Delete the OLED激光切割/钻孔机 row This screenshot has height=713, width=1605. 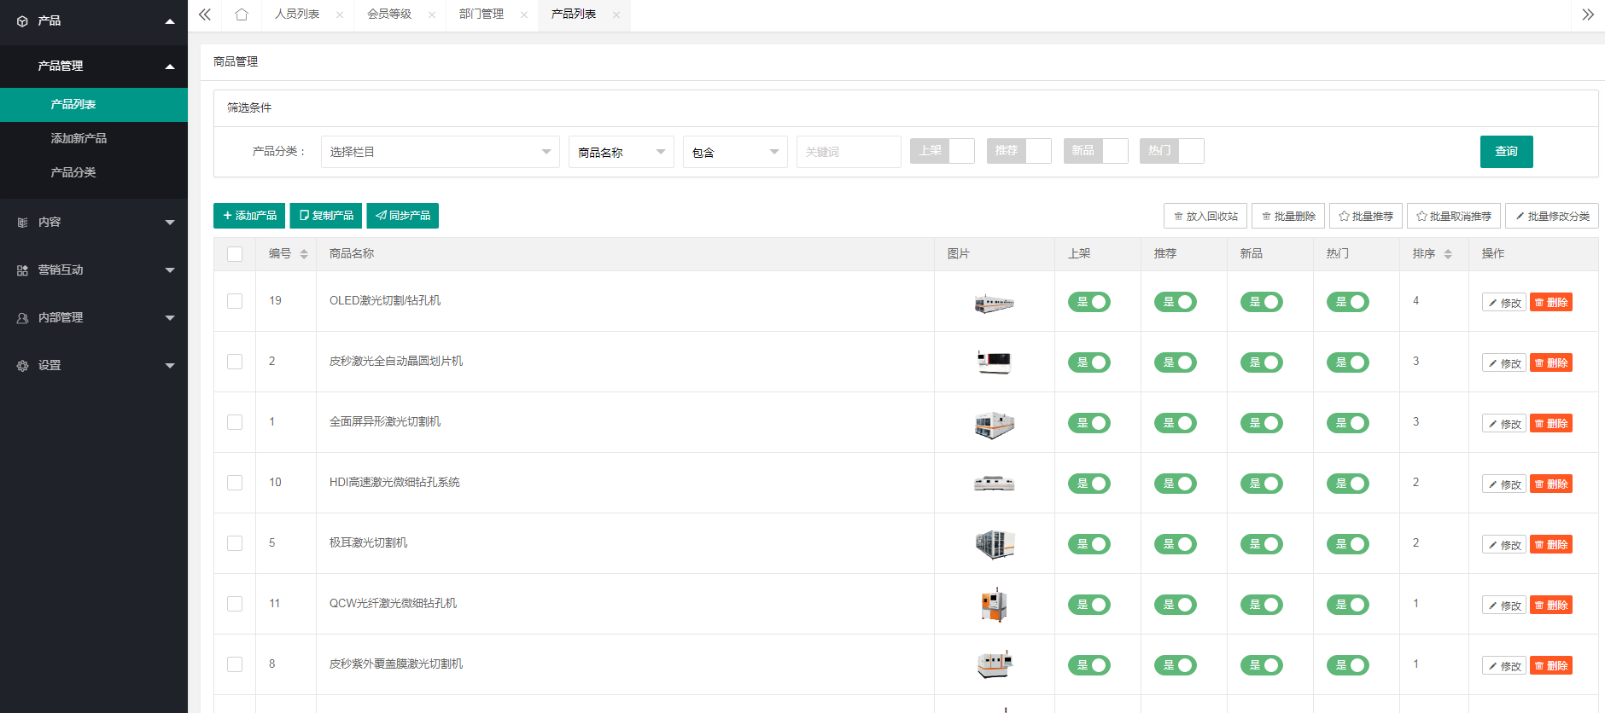1551,303
